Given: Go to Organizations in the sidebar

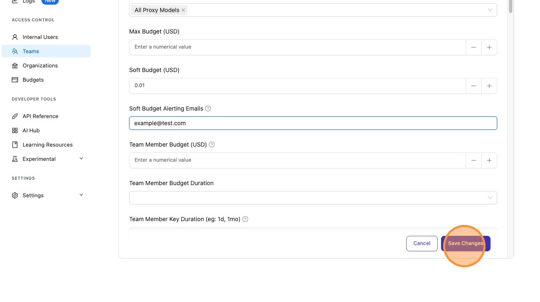Looking at the screenshot, I should [40, 66].
